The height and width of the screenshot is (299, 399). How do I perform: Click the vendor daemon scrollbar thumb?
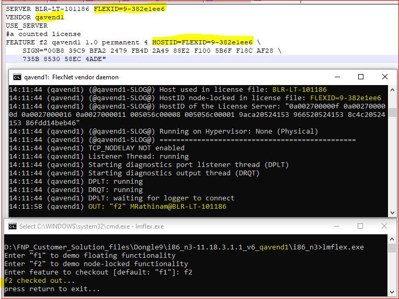pos(392,112)
